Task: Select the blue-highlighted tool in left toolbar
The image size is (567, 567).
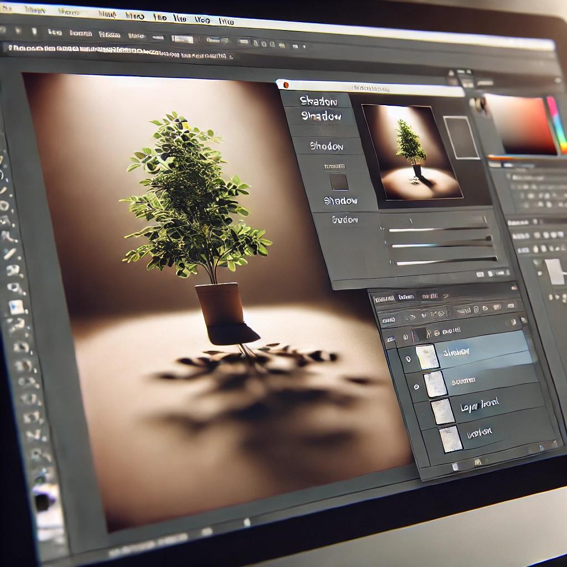Action: [x=16, y=307]
